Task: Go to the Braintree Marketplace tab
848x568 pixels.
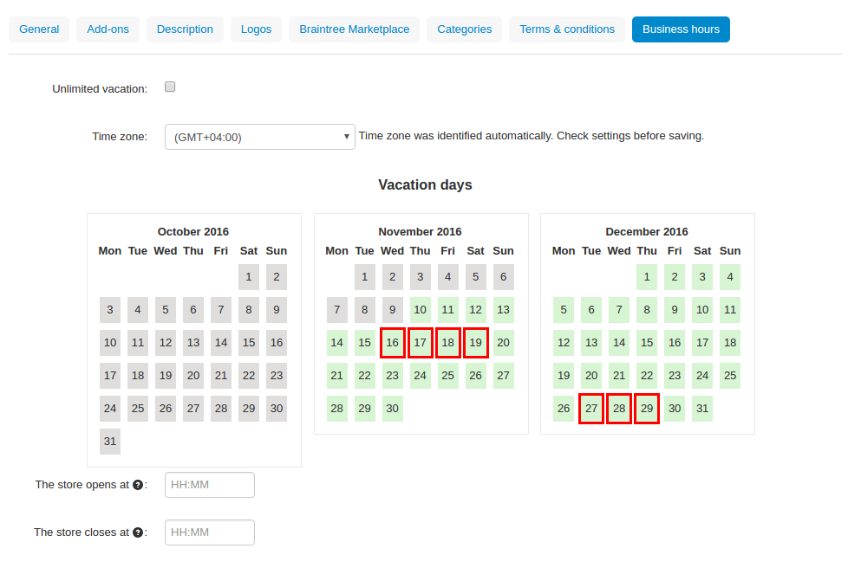Action: pyautogui.click(x=355, y=29)
